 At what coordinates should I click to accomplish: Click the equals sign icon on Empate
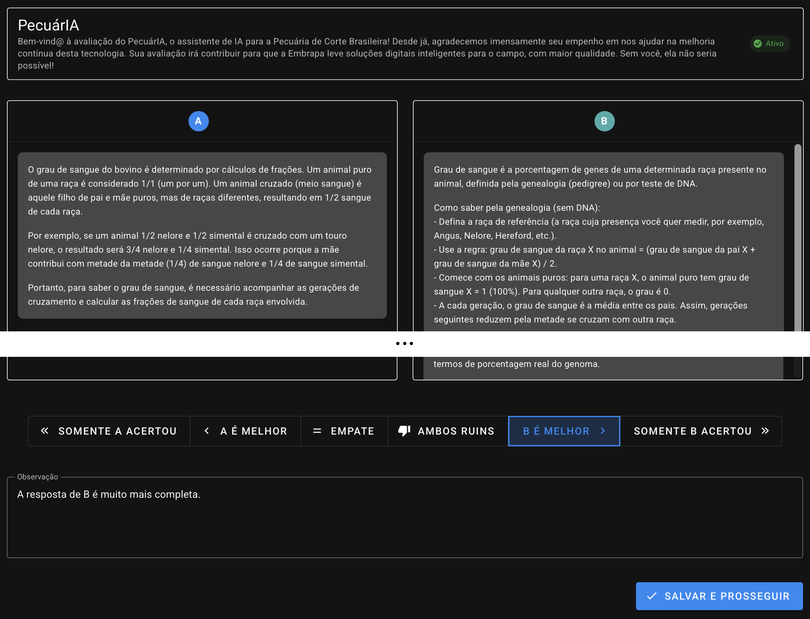317,431
